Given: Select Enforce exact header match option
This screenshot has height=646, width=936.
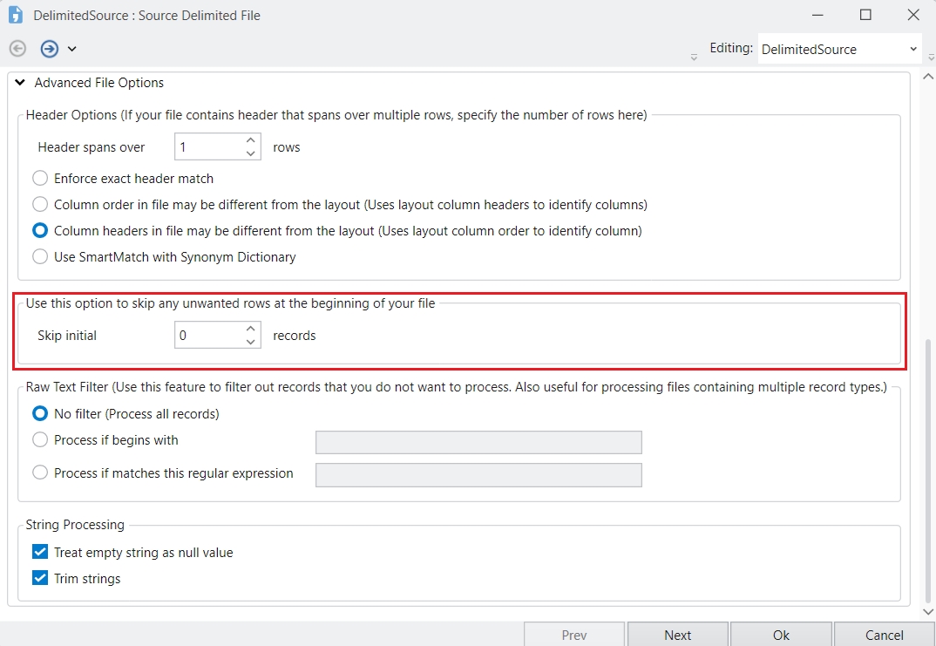Looking at the screenshot, I should tap(40, 179).
